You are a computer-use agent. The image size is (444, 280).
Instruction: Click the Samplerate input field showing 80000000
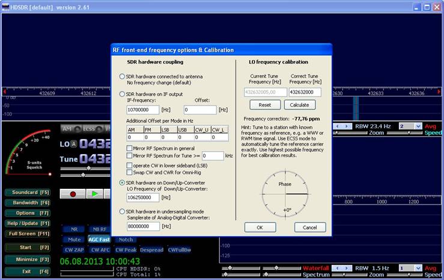click(143, 226)
